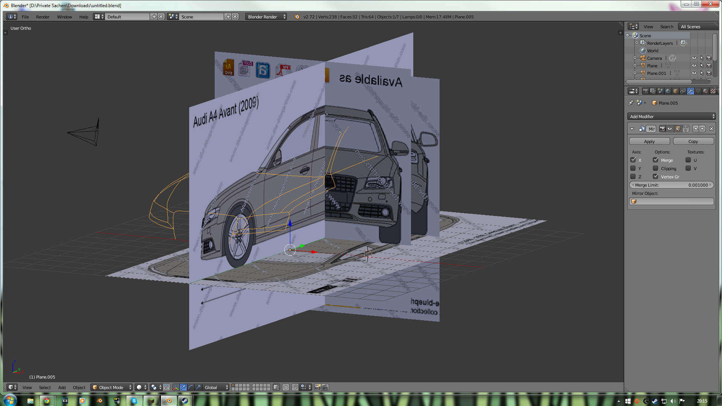Hide Camera using its eye icon
Screen dimensions: 722x406
click(x=694, y=58)
